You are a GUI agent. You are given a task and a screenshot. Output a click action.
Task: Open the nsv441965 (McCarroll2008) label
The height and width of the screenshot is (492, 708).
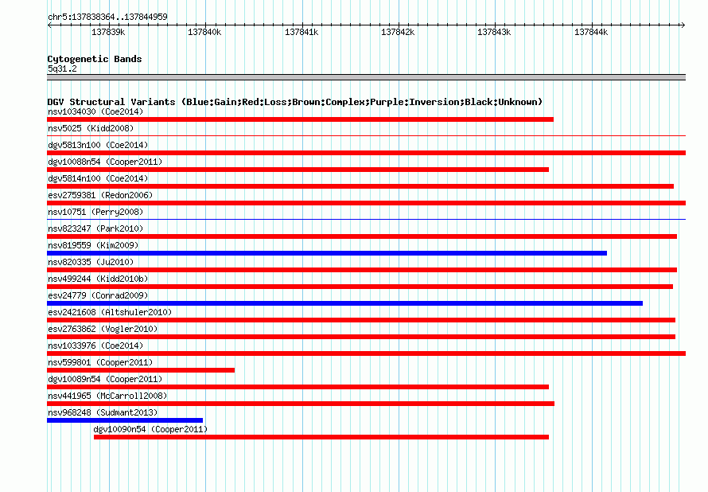107,396
